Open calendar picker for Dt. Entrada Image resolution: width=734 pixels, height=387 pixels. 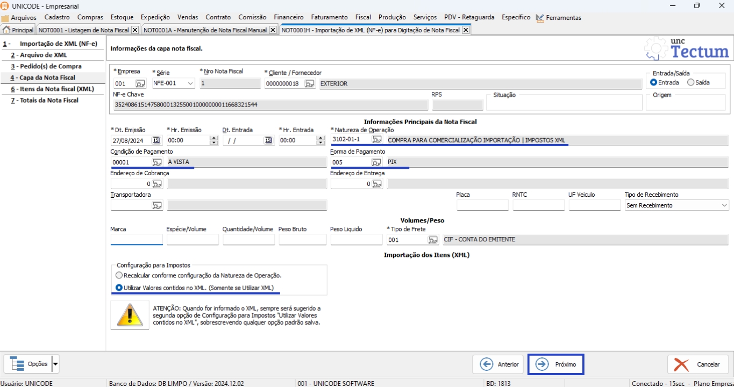(x=268, y=140)
